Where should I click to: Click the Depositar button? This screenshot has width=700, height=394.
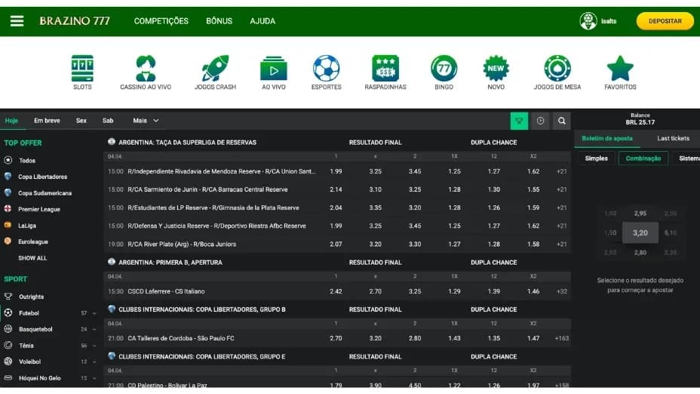665,21
